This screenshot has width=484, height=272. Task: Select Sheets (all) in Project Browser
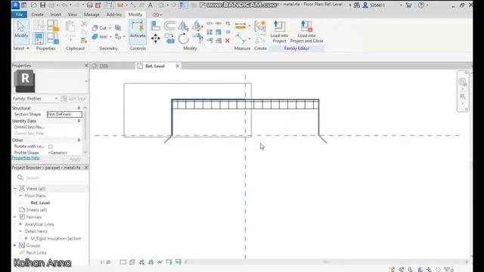[36, 210]
